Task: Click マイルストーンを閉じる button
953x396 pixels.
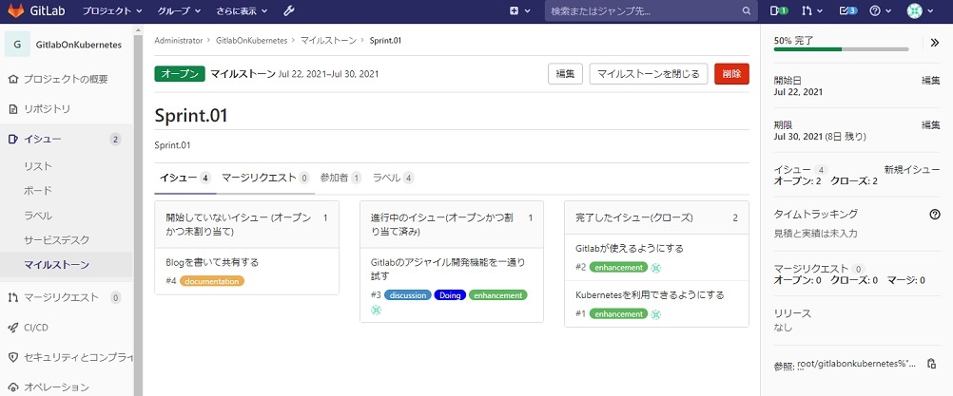Action: [x=649, y=74]
